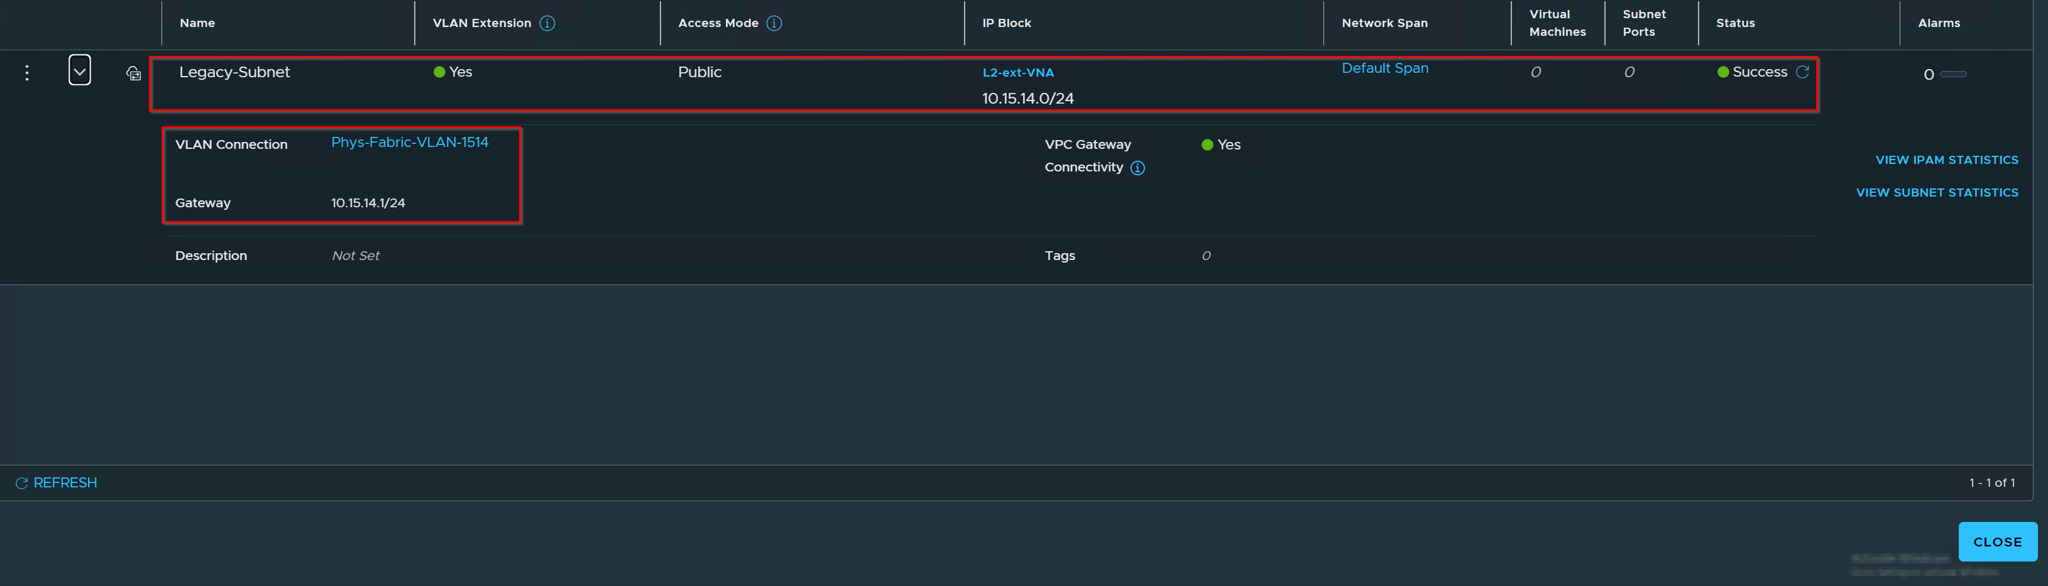Click the subnet type icon beside Legacy-Subnet
2048x586 pixels.
134,74
